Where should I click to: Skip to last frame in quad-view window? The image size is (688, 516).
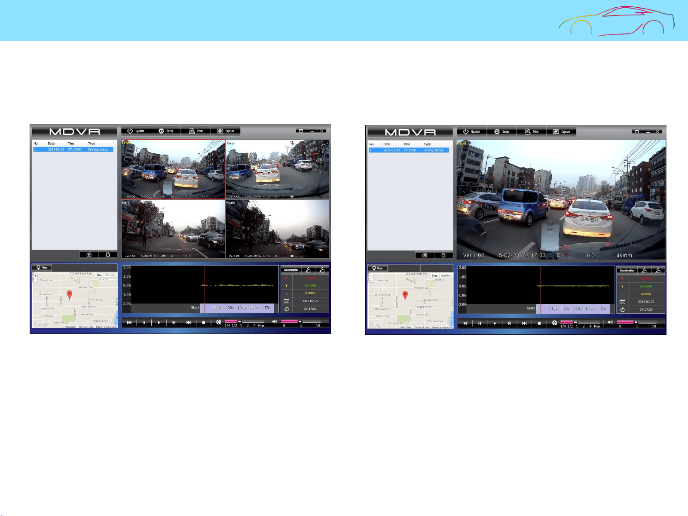click(189, 322)
